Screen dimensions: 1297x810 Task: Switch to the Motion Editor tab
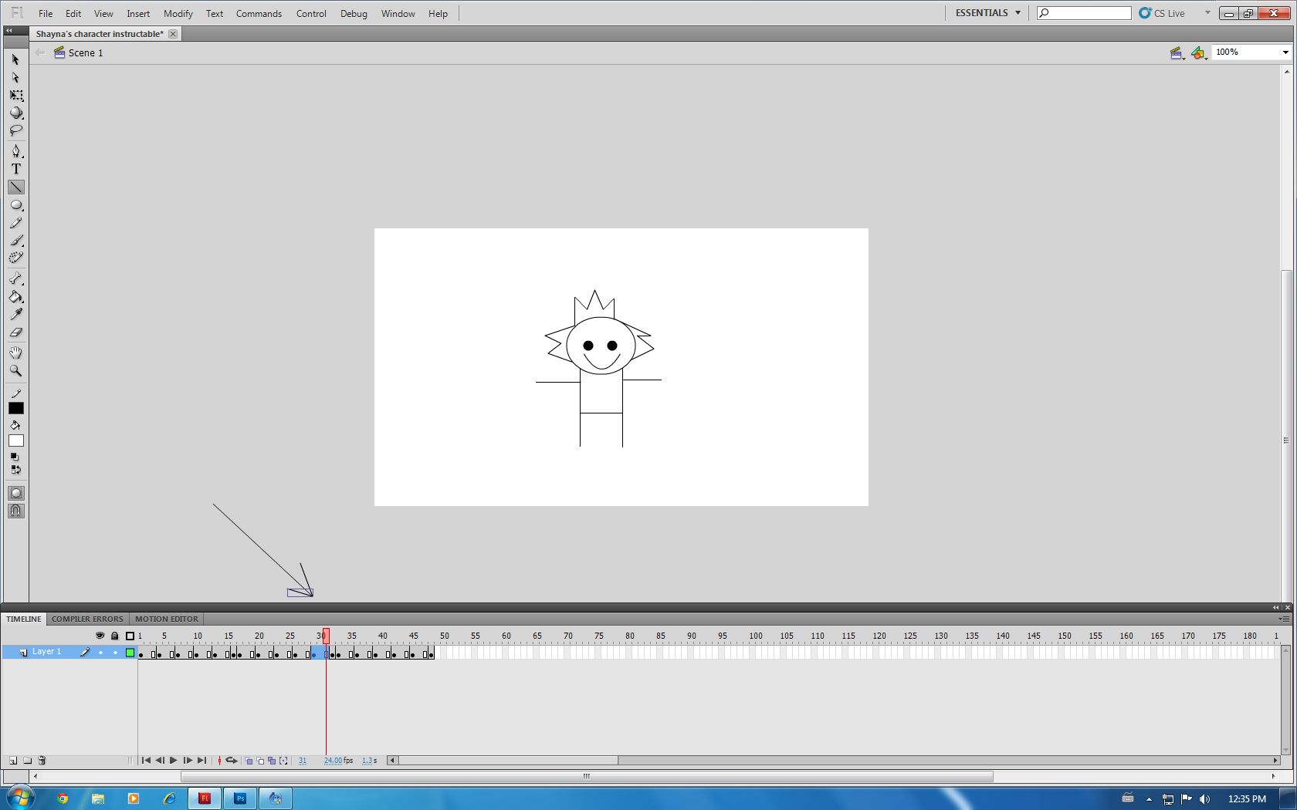[166, 619]
